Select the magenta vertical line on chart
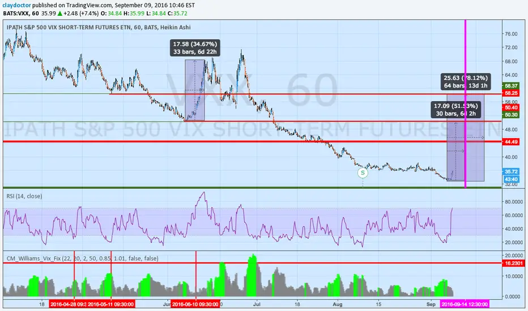 pos(465,103)
